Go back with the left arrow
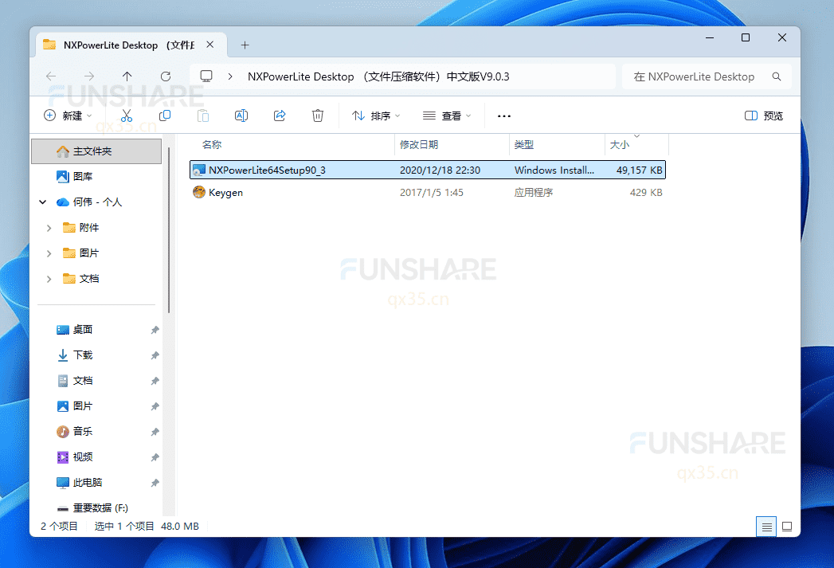The height and width of the screenshot is (568, 834). coord(51,76)
